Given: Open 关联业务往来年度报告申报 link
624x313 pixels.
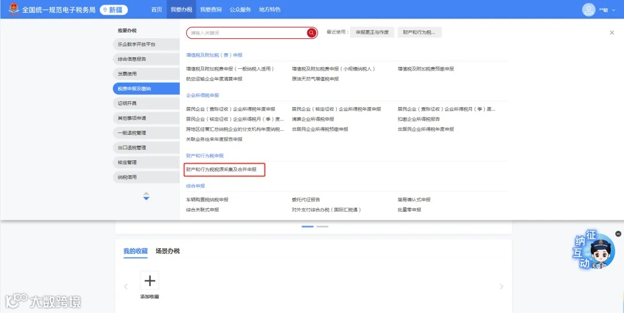Looking at the screenshot, I should point(214,139).
